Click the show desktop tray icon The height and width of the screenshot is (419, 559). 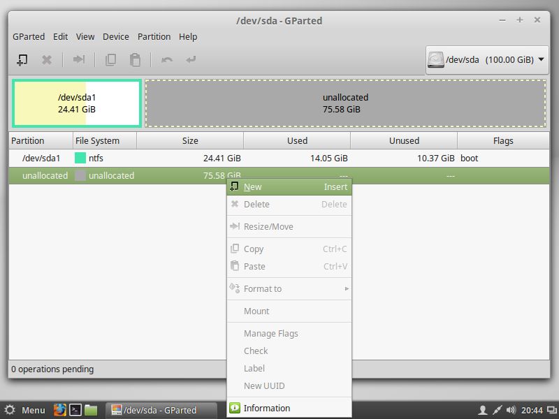tap(551, 410)
